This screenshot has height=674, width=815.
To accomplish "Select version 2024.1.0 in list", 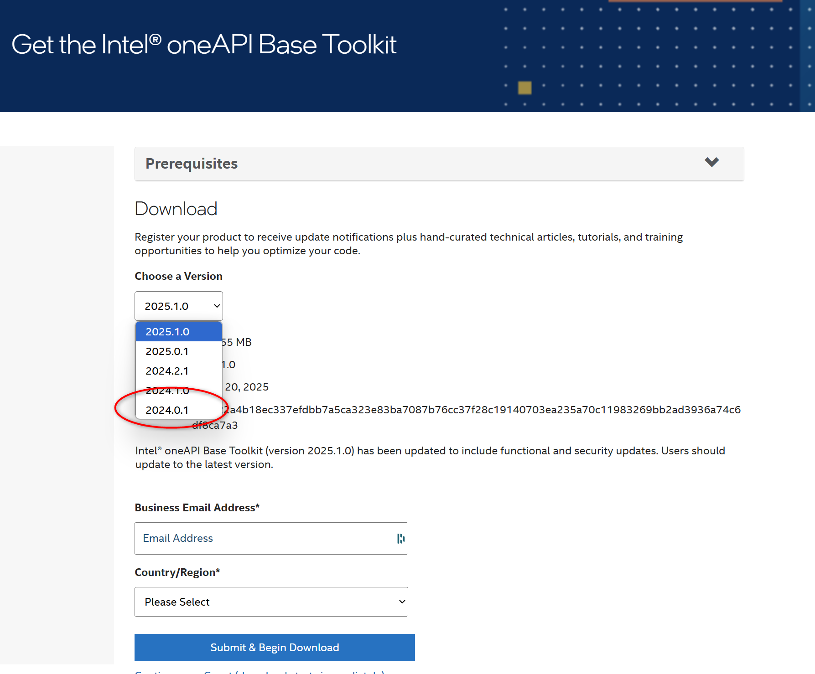I will coord(179,391).
